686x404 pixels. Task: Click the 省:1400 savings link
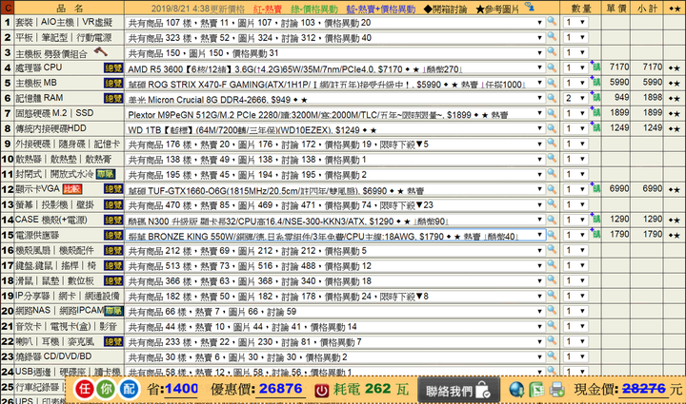click(172, 389)
